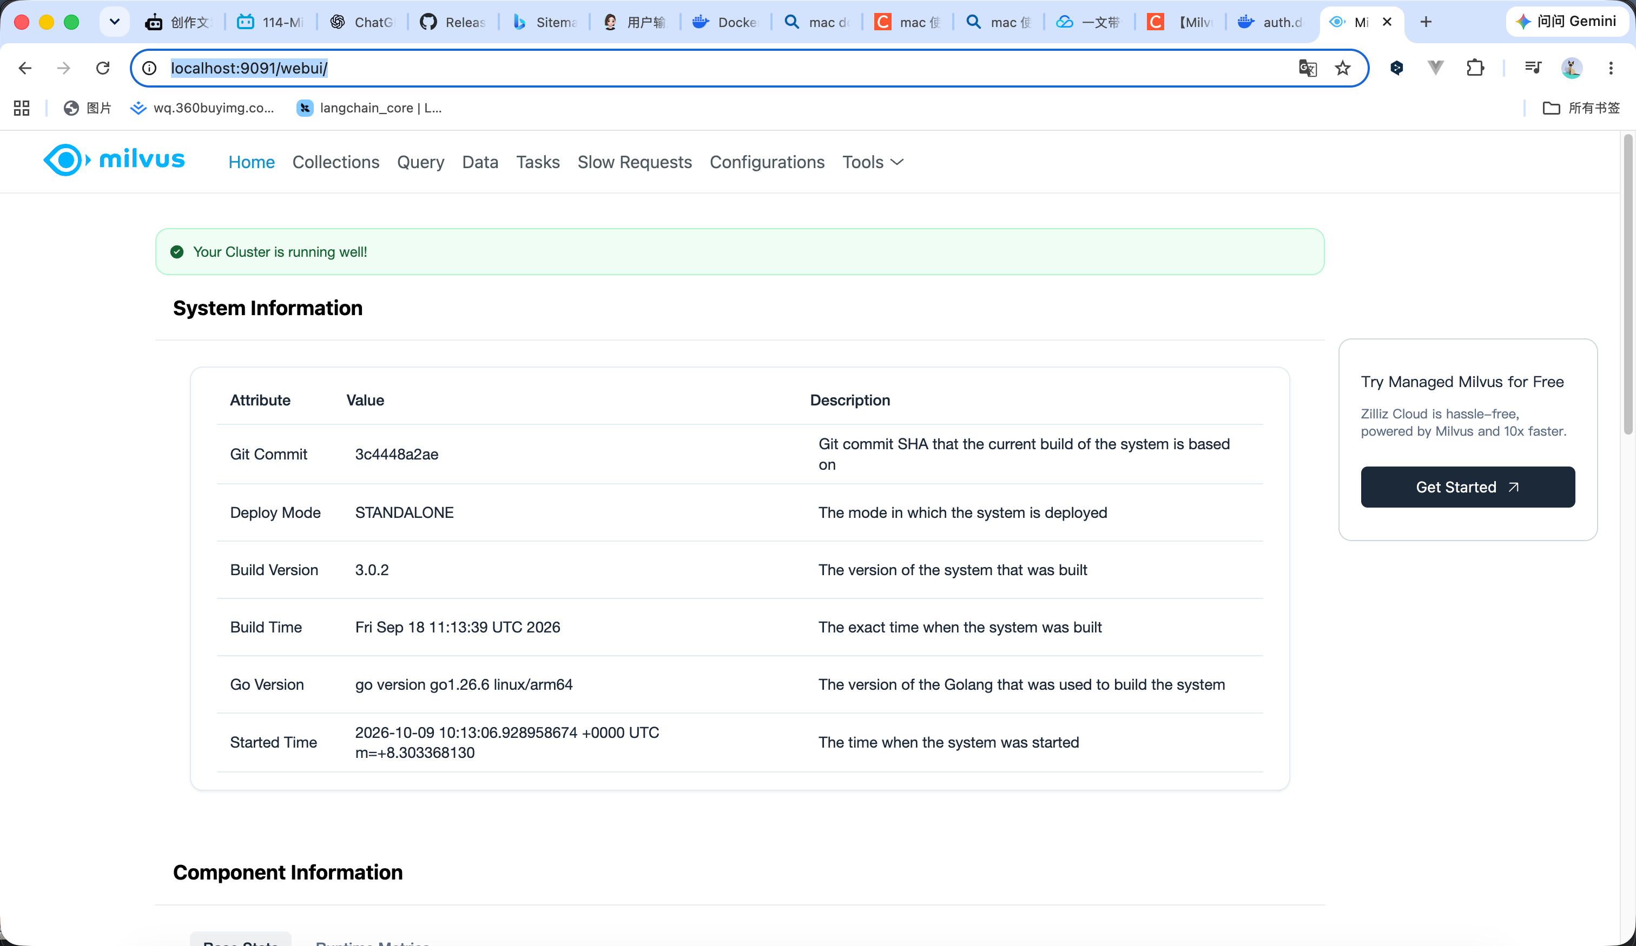This screenshot has height=946, width=1636.
Task: Open the Data page
Action: click(480, 162)
